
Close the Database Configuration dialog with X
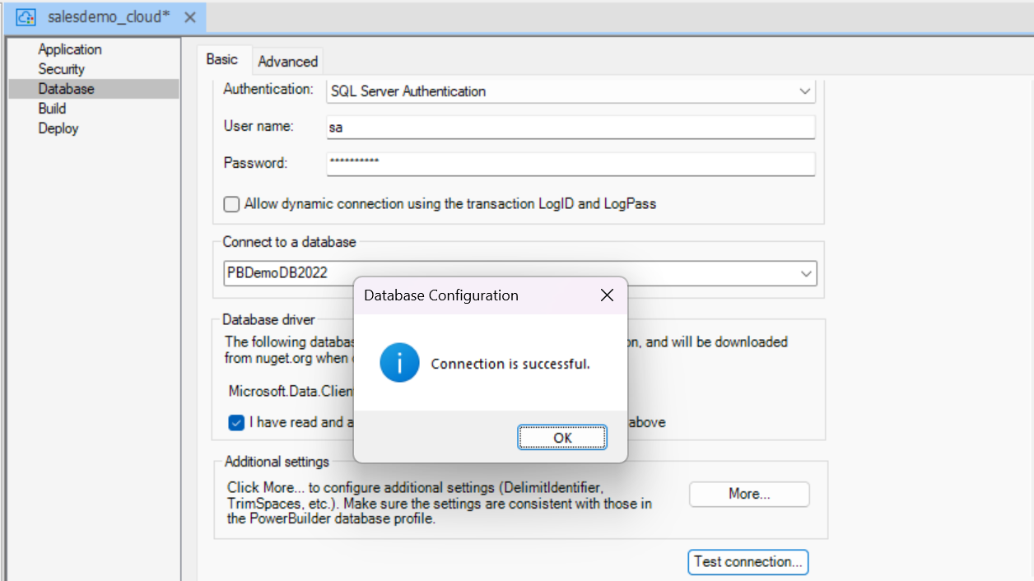[x=607, y=295]
